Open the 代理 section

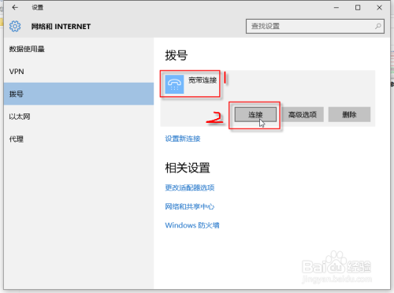click(x=79, y=139)
